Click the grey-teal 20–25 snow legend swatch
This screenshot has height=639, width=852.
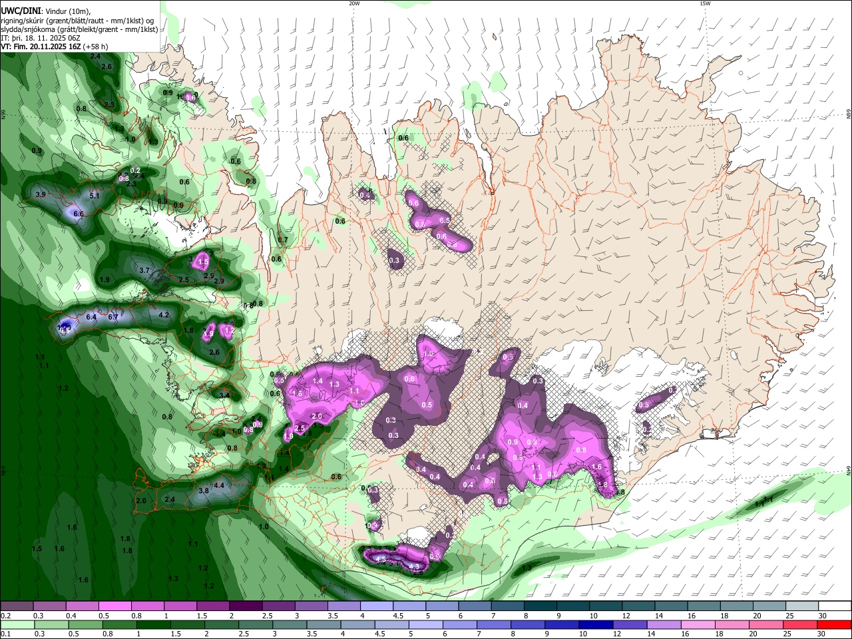(x=769, y=606)
